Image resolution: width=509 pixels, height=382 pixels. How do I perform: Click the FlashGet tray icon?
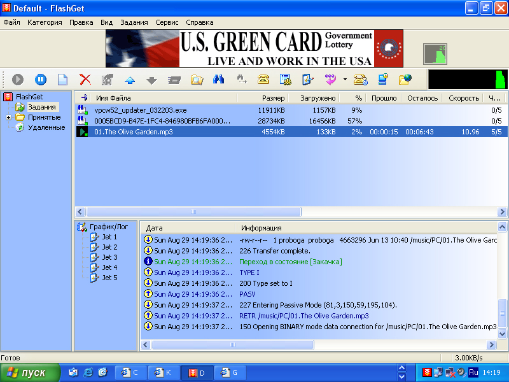(x=427, y=372)
